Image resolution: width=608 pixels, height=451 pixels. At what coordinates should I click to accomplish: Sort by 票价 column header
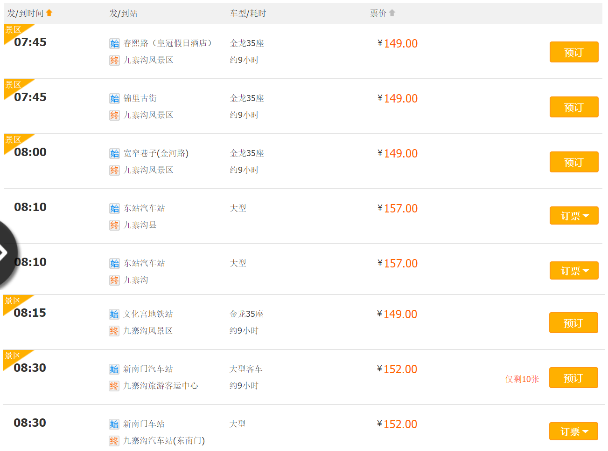[x=378, y=13]
